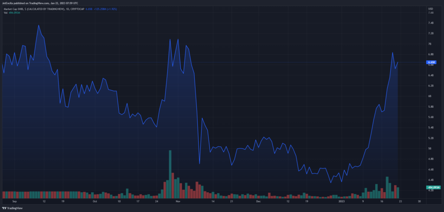Click the 2023 label on time axis
The image size is (444, 212).
pyautogui.click(x=342, y=202)
